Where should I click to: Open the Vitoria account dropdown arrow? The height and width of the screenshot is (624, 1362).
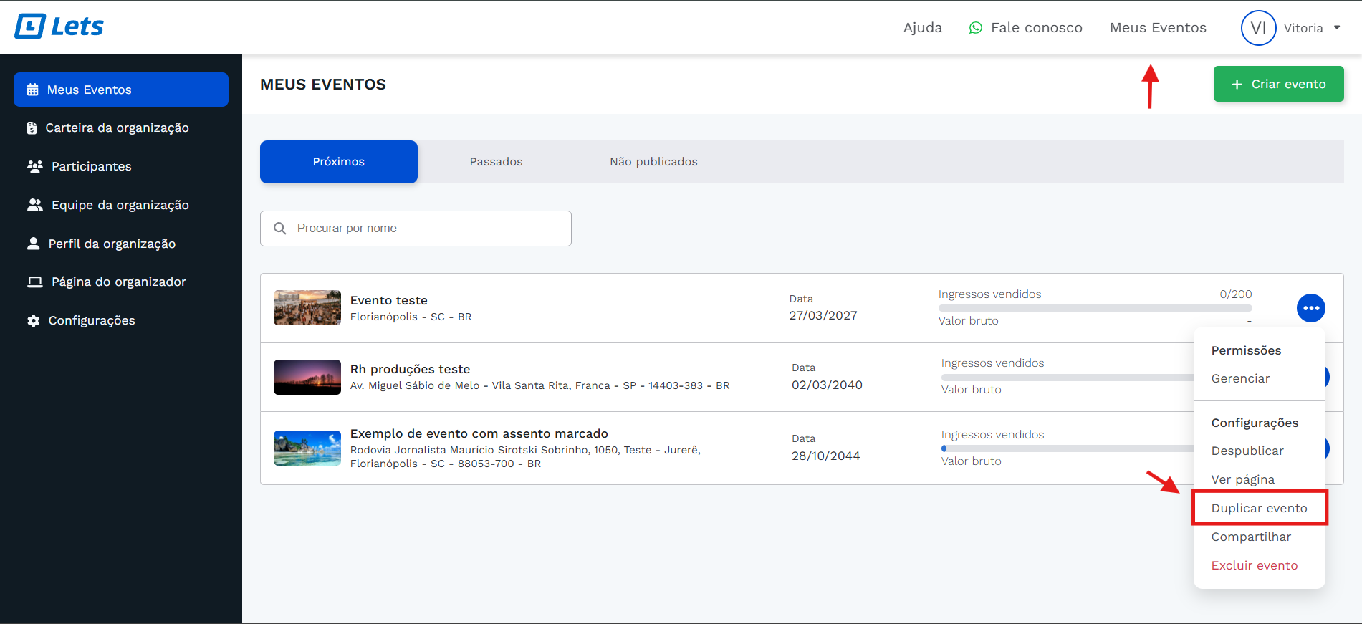click(1336, 28)
